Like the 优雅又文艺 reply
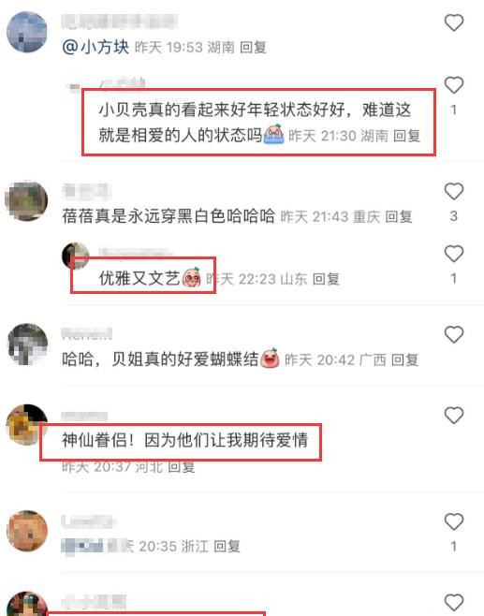This screenshot has width=484, height=616. 454,254
